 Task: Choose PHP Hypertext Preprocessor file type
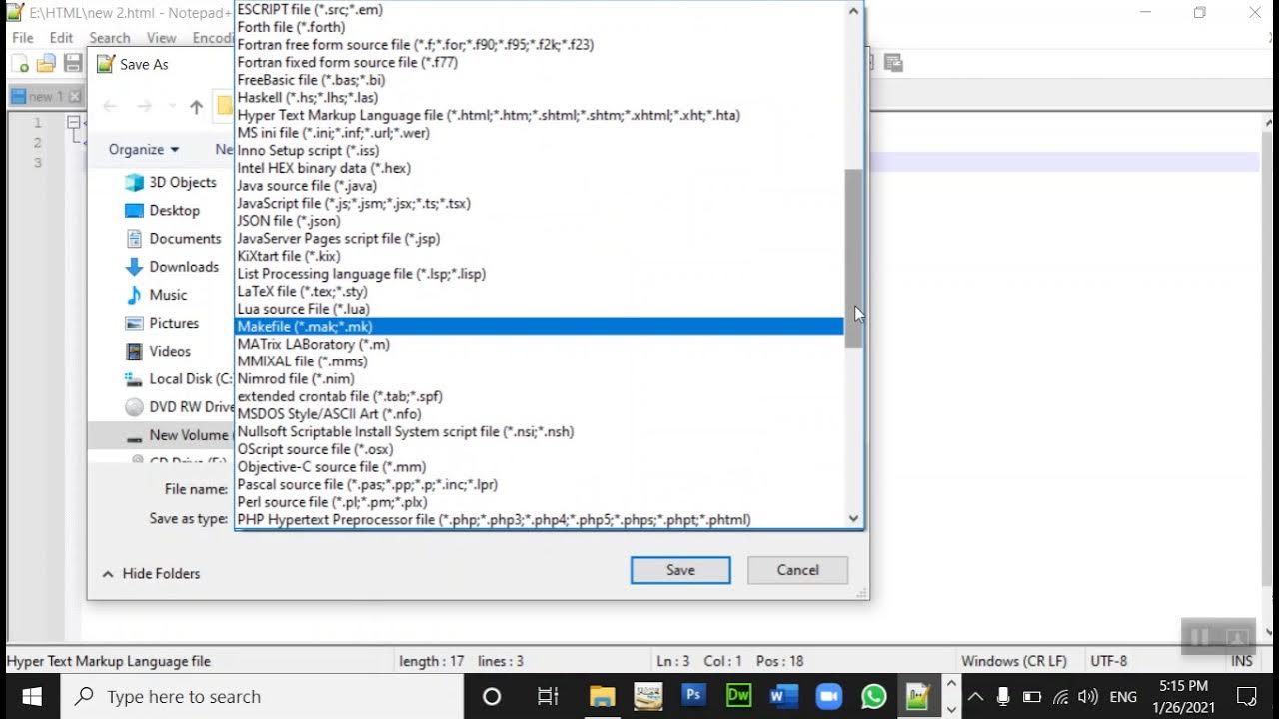[x=540, y=519]
